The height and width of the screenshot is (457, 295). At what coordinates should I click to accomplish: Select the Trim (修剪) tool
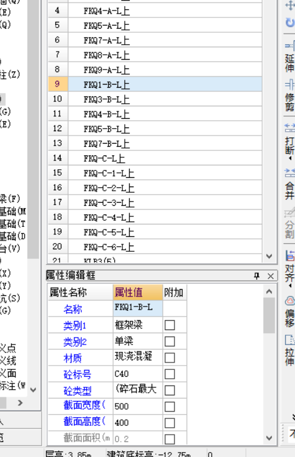(289, 96)
